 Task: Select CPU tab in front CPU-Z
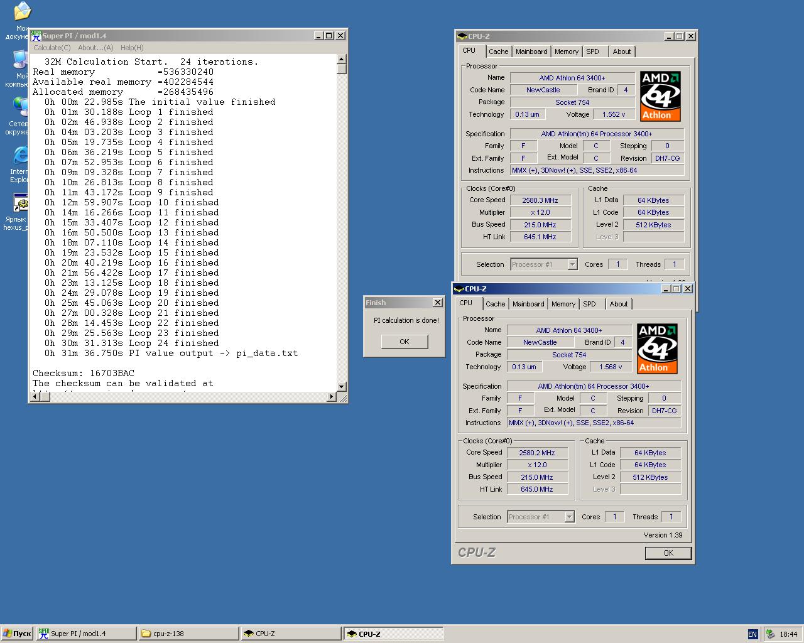(466, 303)
